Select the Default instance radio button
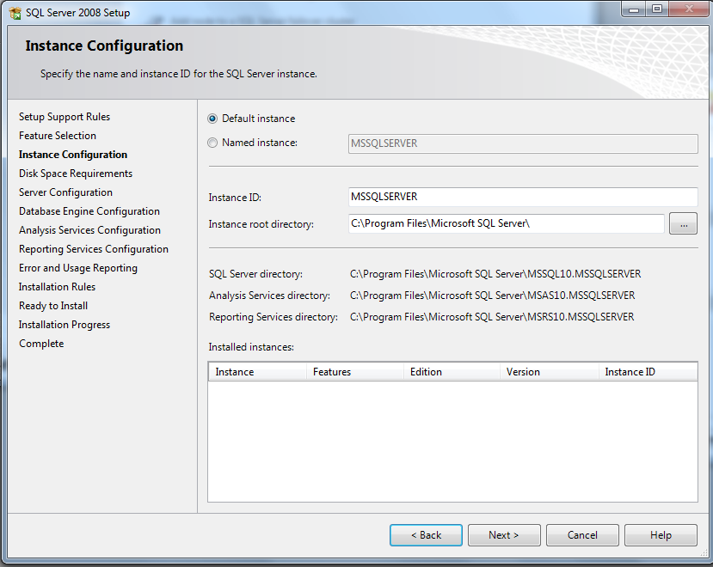Image resolution: width=713 pixels, height=567 pixels. click(212, 119)
